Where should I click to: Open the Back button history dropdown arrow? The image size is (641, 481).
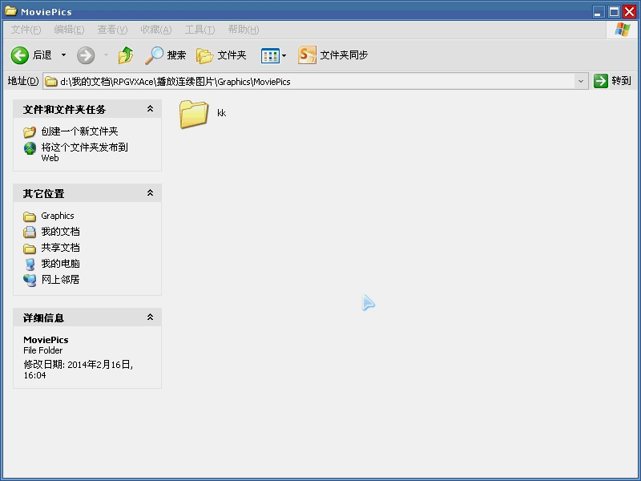(64, 55)
